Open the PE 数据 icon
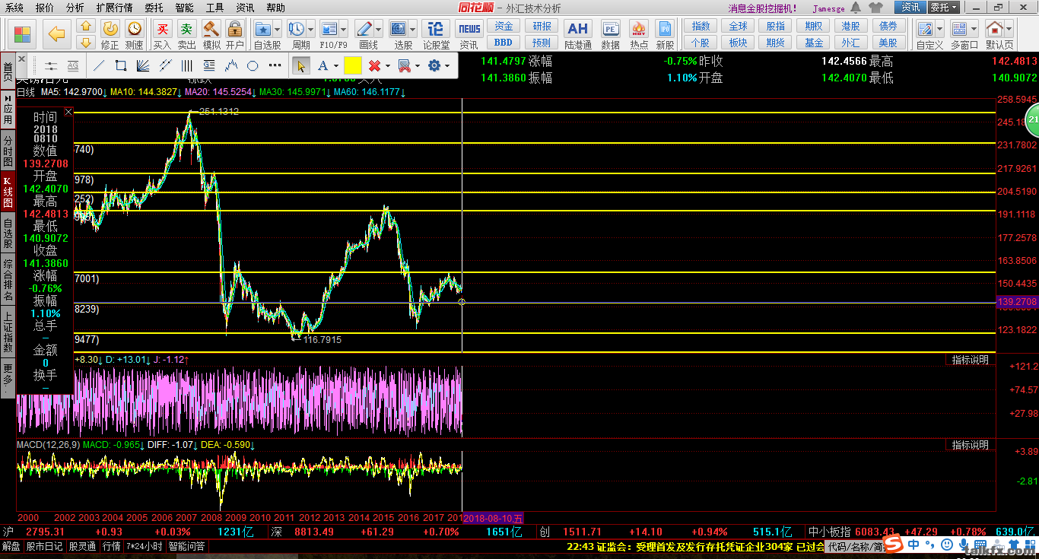This screenshot has height=559, width=1039. coord(610,34)
